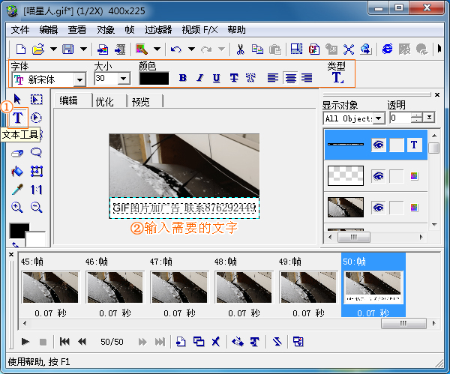Image resolution: width=450 pixels, height=374 pixels.
Task: Click the Add frame icon below timeline
Action: tap(181, 341)
